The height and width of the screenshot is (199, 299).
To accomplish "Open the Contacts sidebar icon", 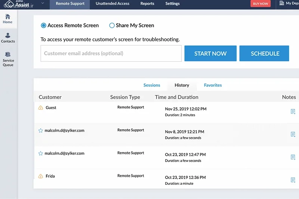I will click(x=7, y=38).
